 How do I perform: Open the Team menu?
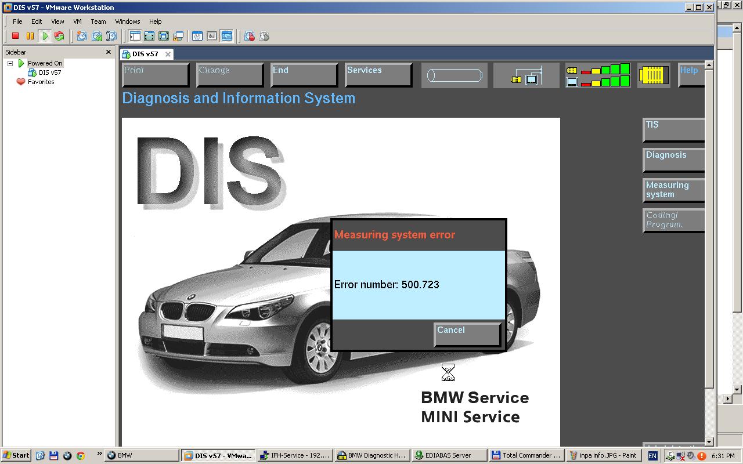click(98, 21)
